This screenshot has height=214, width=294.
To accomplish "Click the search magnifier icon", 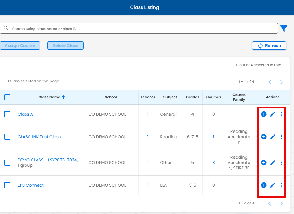I will 6,28.
